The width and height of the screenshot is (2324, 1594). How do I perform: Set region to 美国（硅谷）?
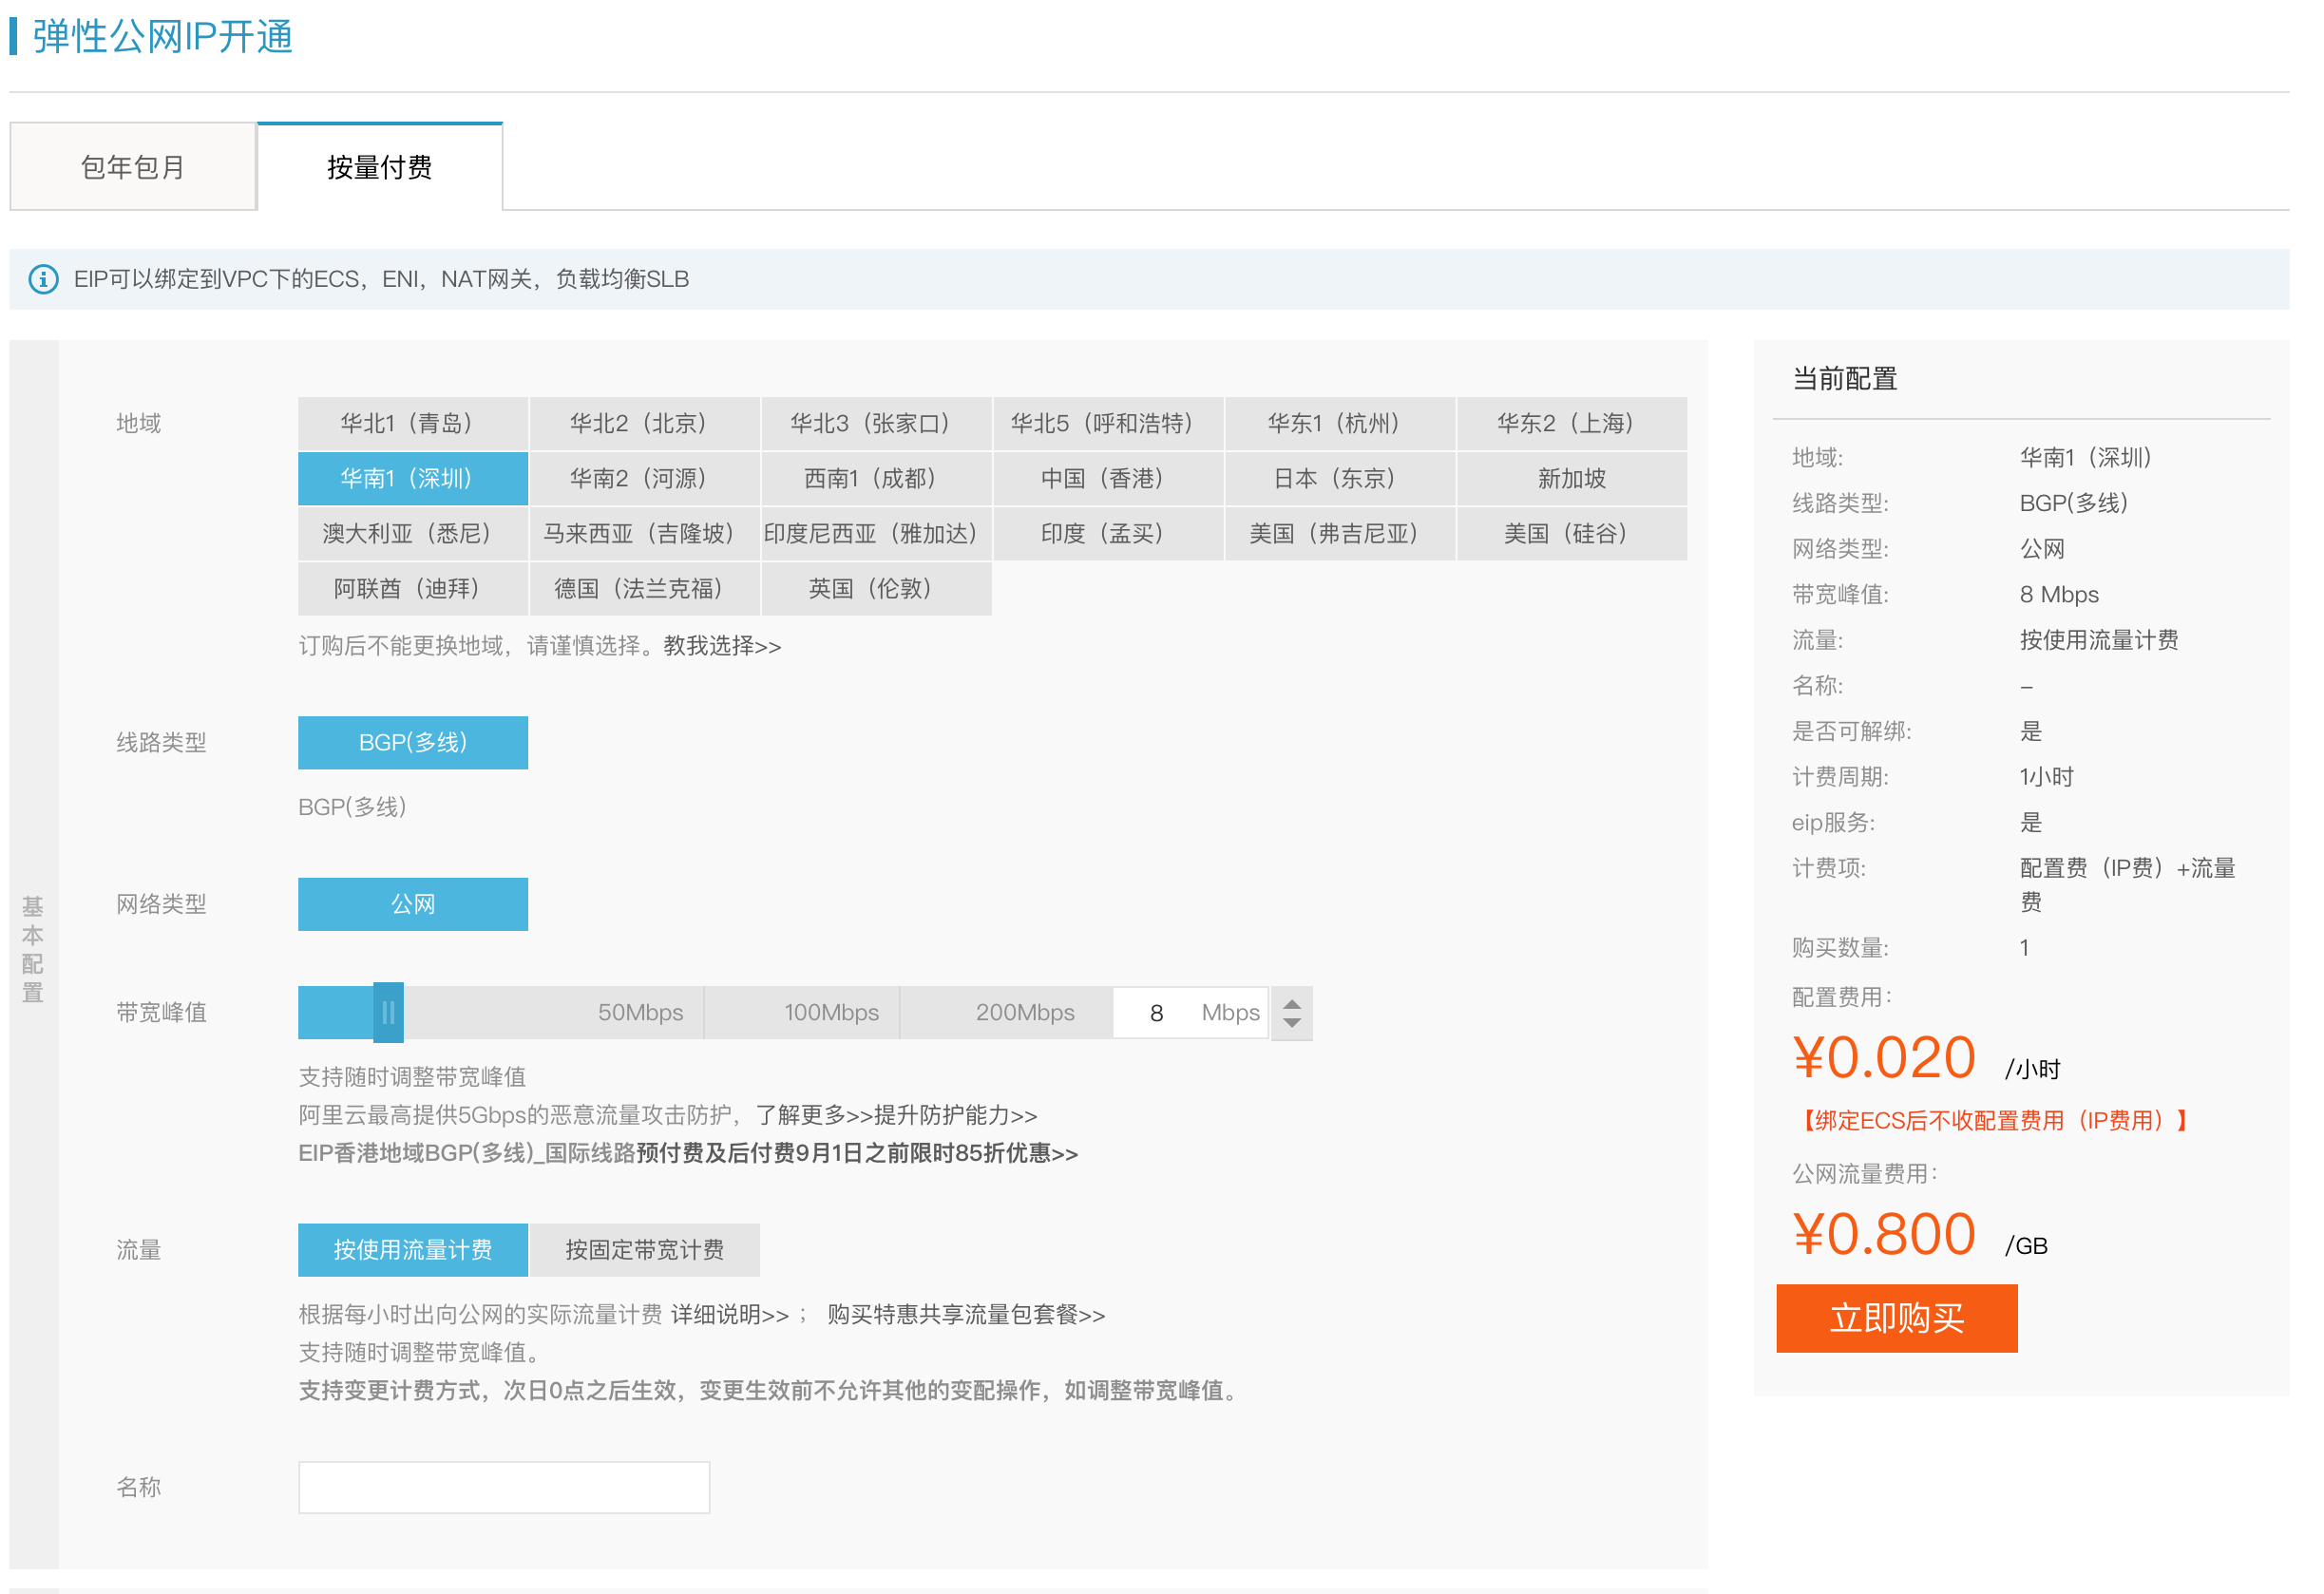click(1573, 534)
